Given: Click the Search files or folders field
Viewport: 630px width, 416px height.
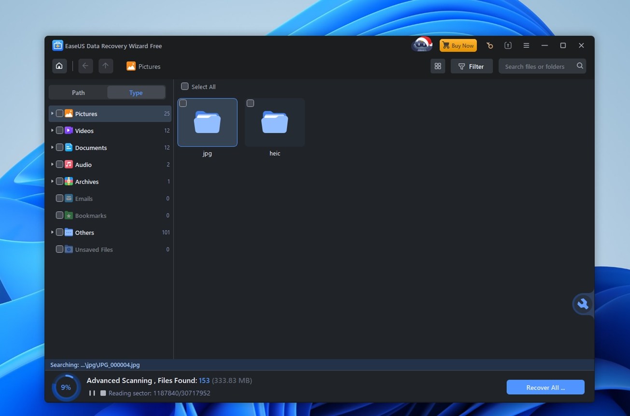Looking at the screenshot, I should 535,66.
